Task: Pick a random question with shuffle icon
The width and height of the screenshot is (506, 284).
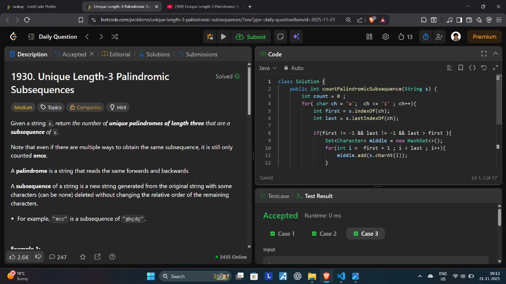Action: point(114,37)
